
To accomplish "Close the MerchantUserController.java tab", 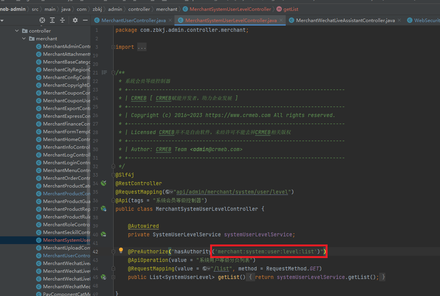I will [x=170, y=20].
